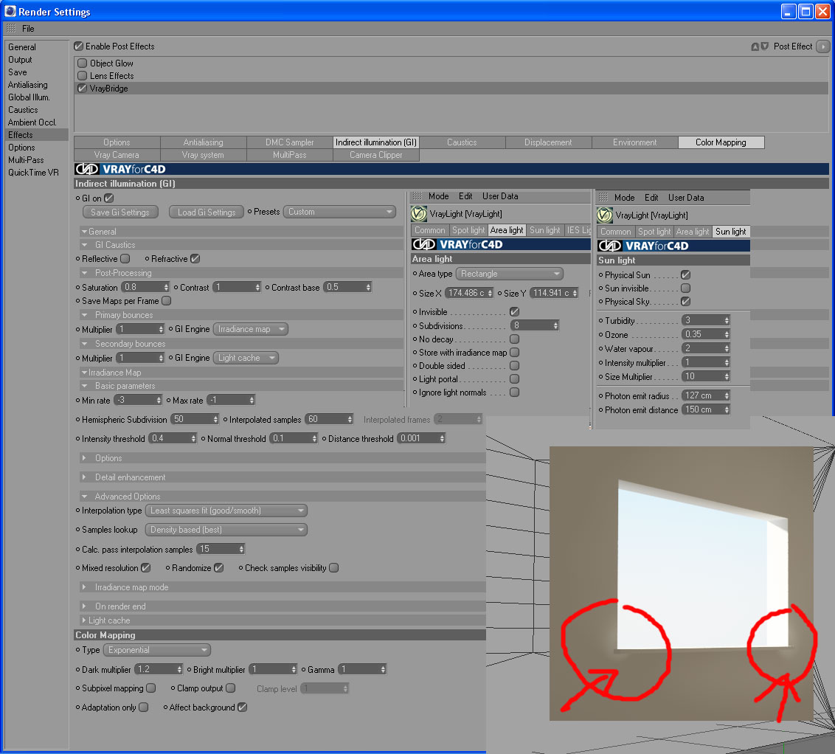Switch to the DMC Sampler tab

pos(290,142)
